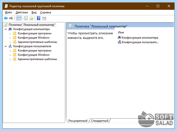This screenshot has width=177, height=131.
Task: Open the Вид menu
Action: [x=34, y=12]
